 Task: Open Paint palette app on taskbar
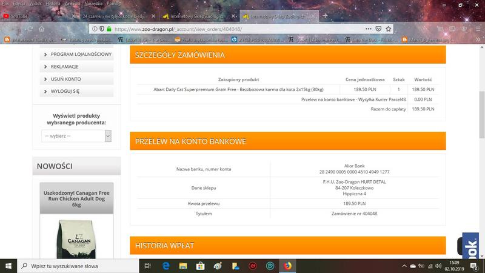point(218,266)
